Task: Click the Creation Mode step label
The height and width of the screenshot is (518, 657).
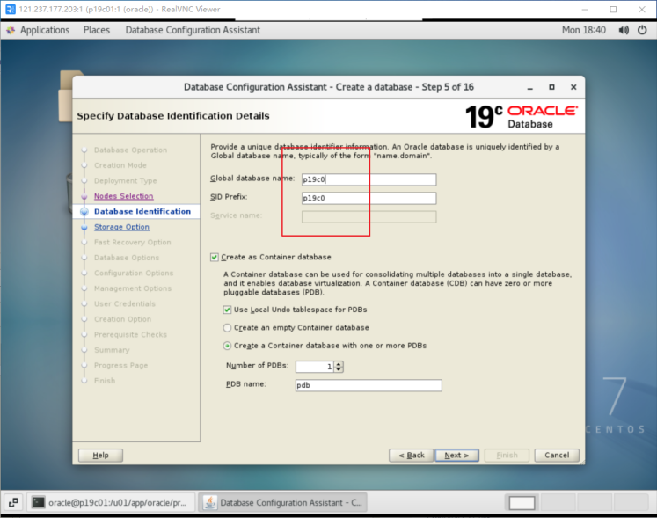Action: pyautogui.click(x=120, y=165)
